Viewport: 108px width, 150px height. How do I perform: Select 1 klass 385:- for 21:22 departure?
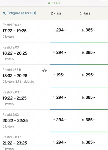[x=94, y=141]
